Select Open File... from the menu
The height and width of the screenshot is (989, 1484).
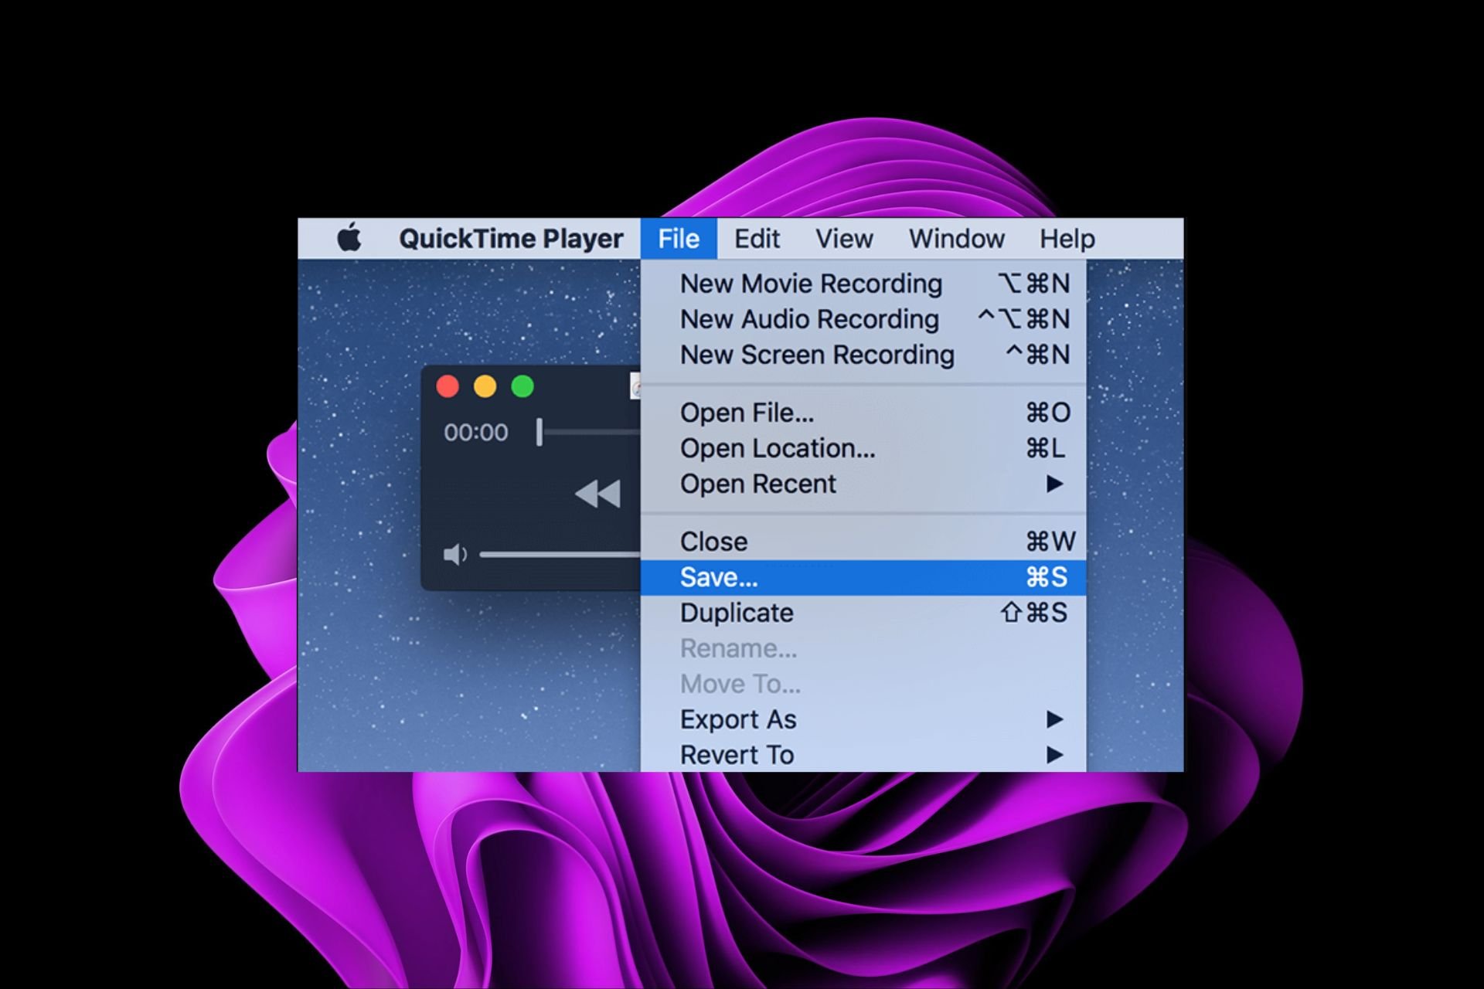863,413
